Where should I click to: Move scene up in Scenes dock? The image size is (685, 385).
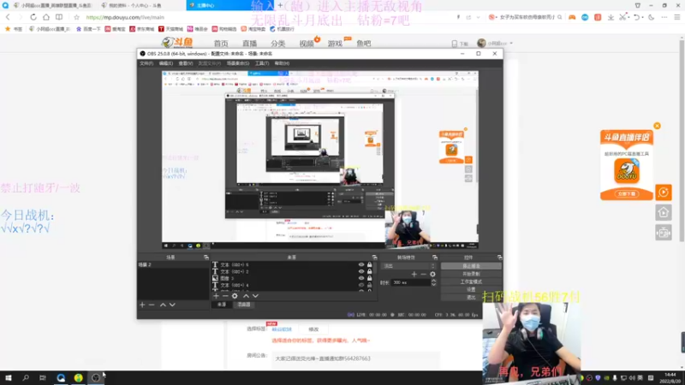coord(163,305)
